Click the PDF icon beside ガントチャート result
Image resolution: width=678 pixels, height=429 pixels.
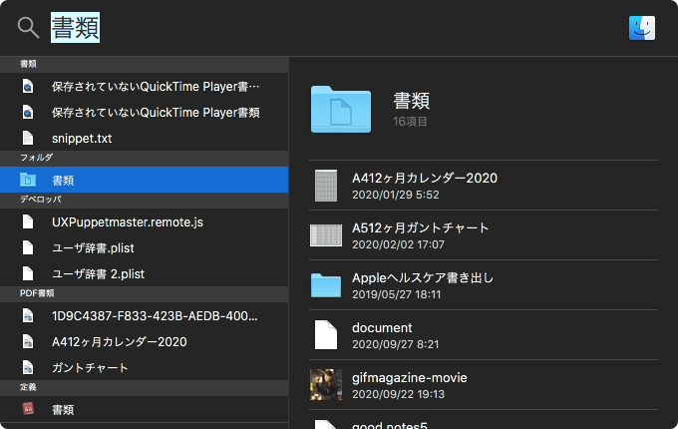pos(28,368)
